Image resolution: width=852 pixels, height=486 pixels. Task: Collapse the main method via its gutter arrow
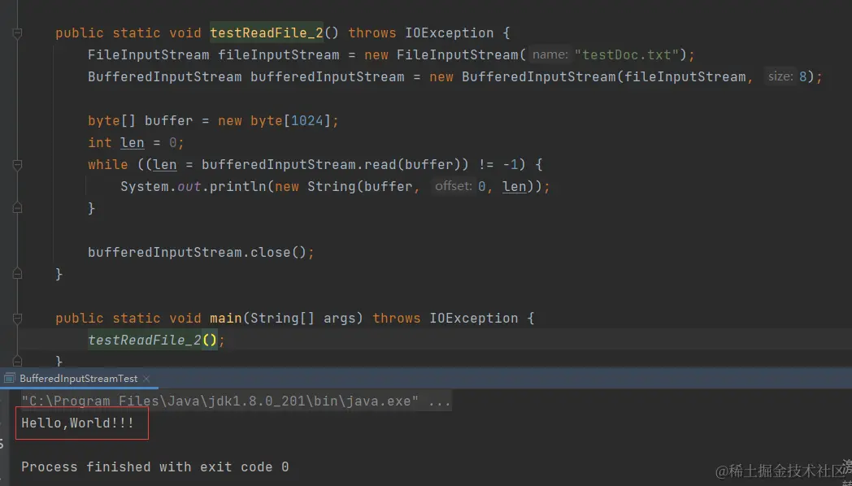16,318
